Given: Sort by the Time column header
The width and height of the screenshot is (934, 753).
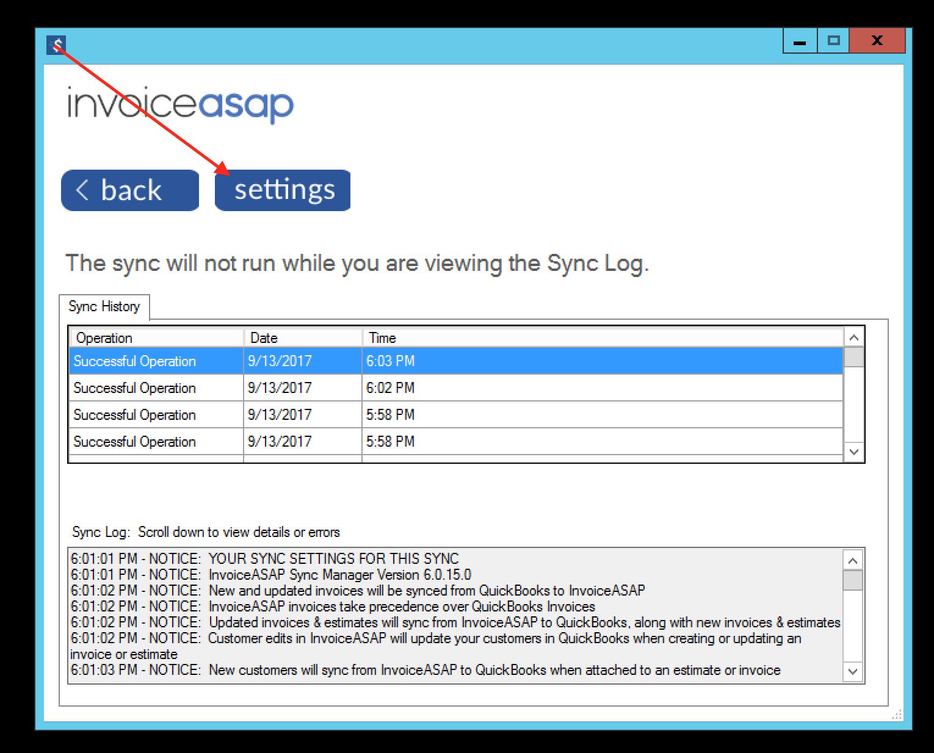Looking at the screenshot, I should pos(601,337).
